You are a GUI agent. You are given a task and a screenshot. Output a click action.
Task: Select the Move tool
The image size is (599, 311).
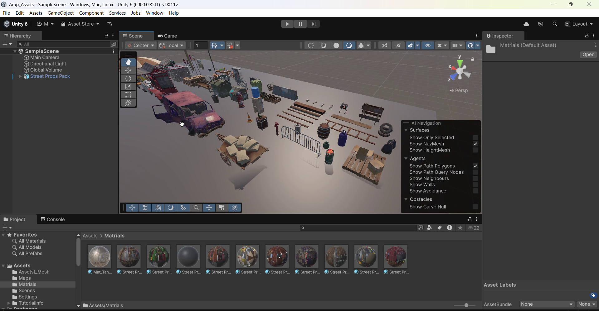click(128, 70)
